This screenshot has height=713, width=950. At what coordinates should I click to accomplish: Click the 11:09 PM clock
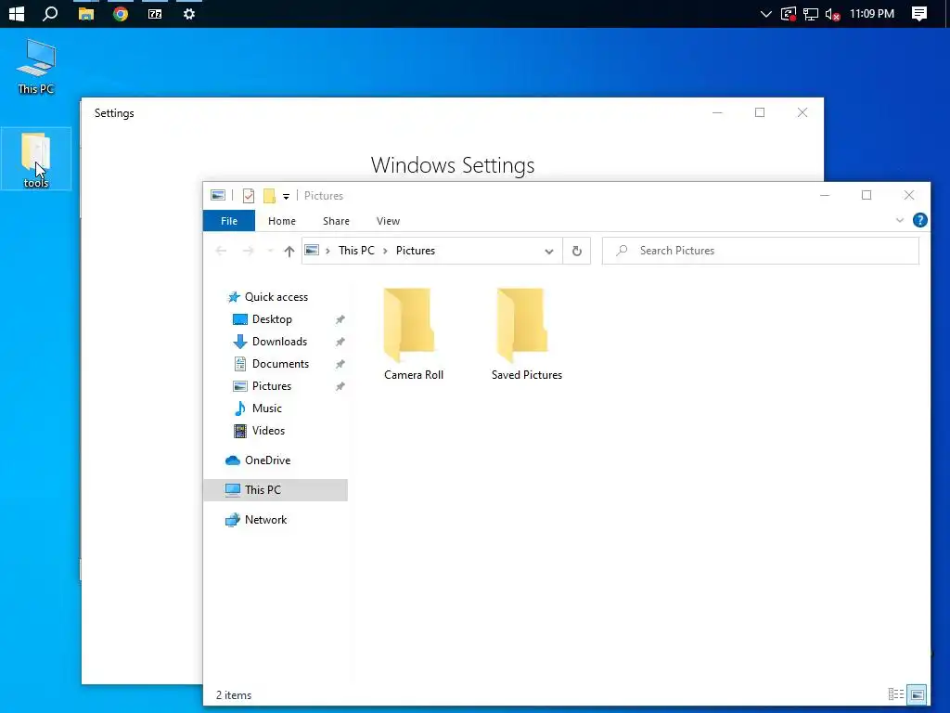tap(872, 13)
